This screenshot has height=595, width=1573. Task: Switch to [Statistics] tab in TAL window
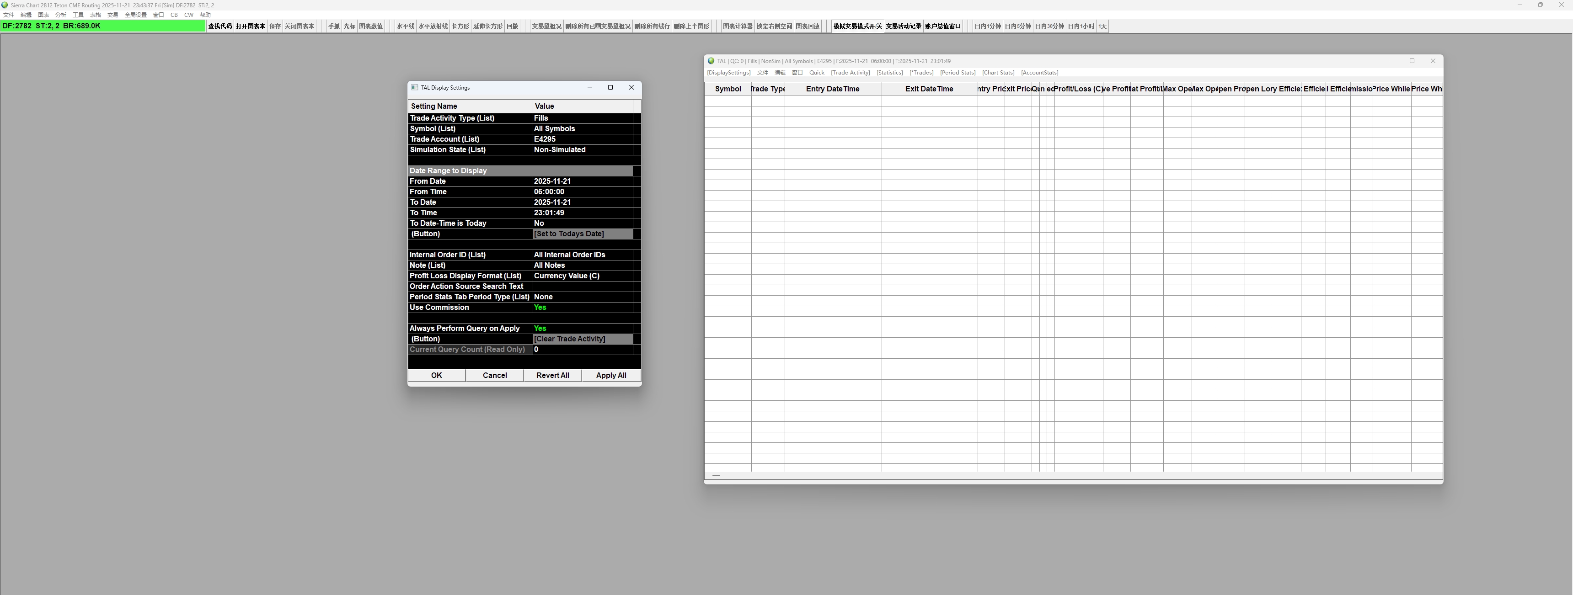click(x=889, y=73)
